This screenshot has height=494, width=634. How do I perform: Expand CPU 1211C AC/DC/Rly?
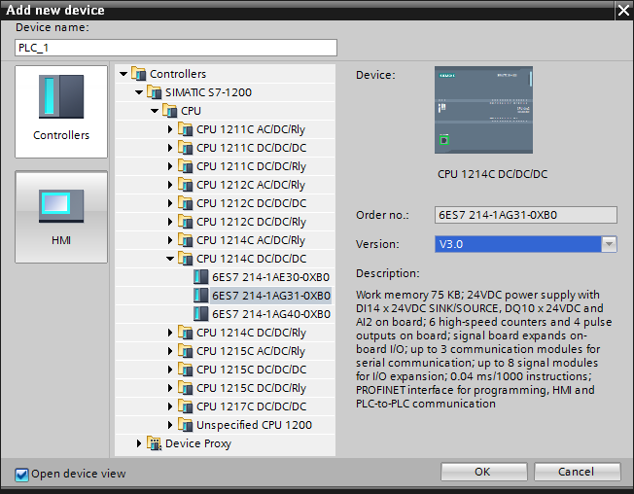pyautogui.click(x=170, y=129)
